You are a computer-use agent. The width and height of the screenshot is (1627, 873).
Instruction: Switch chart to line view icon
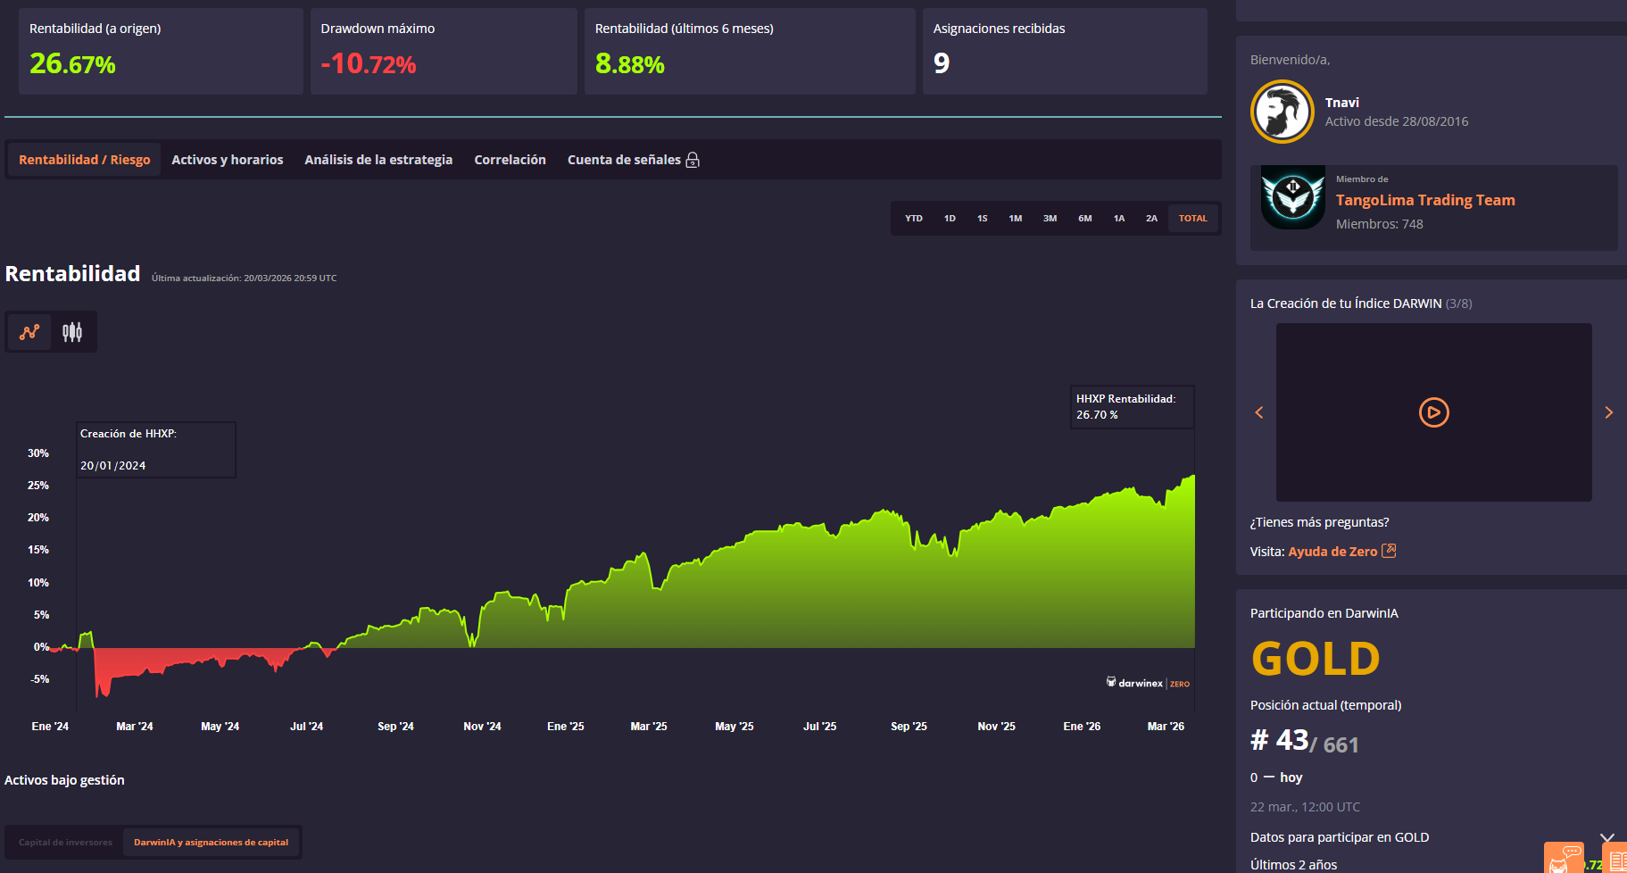[29, 332]
